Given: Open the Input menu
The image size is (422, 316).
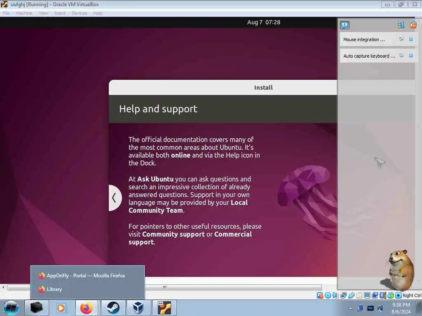Looking at the screenshot, I should pyautogui.click(x=60, y=13).
